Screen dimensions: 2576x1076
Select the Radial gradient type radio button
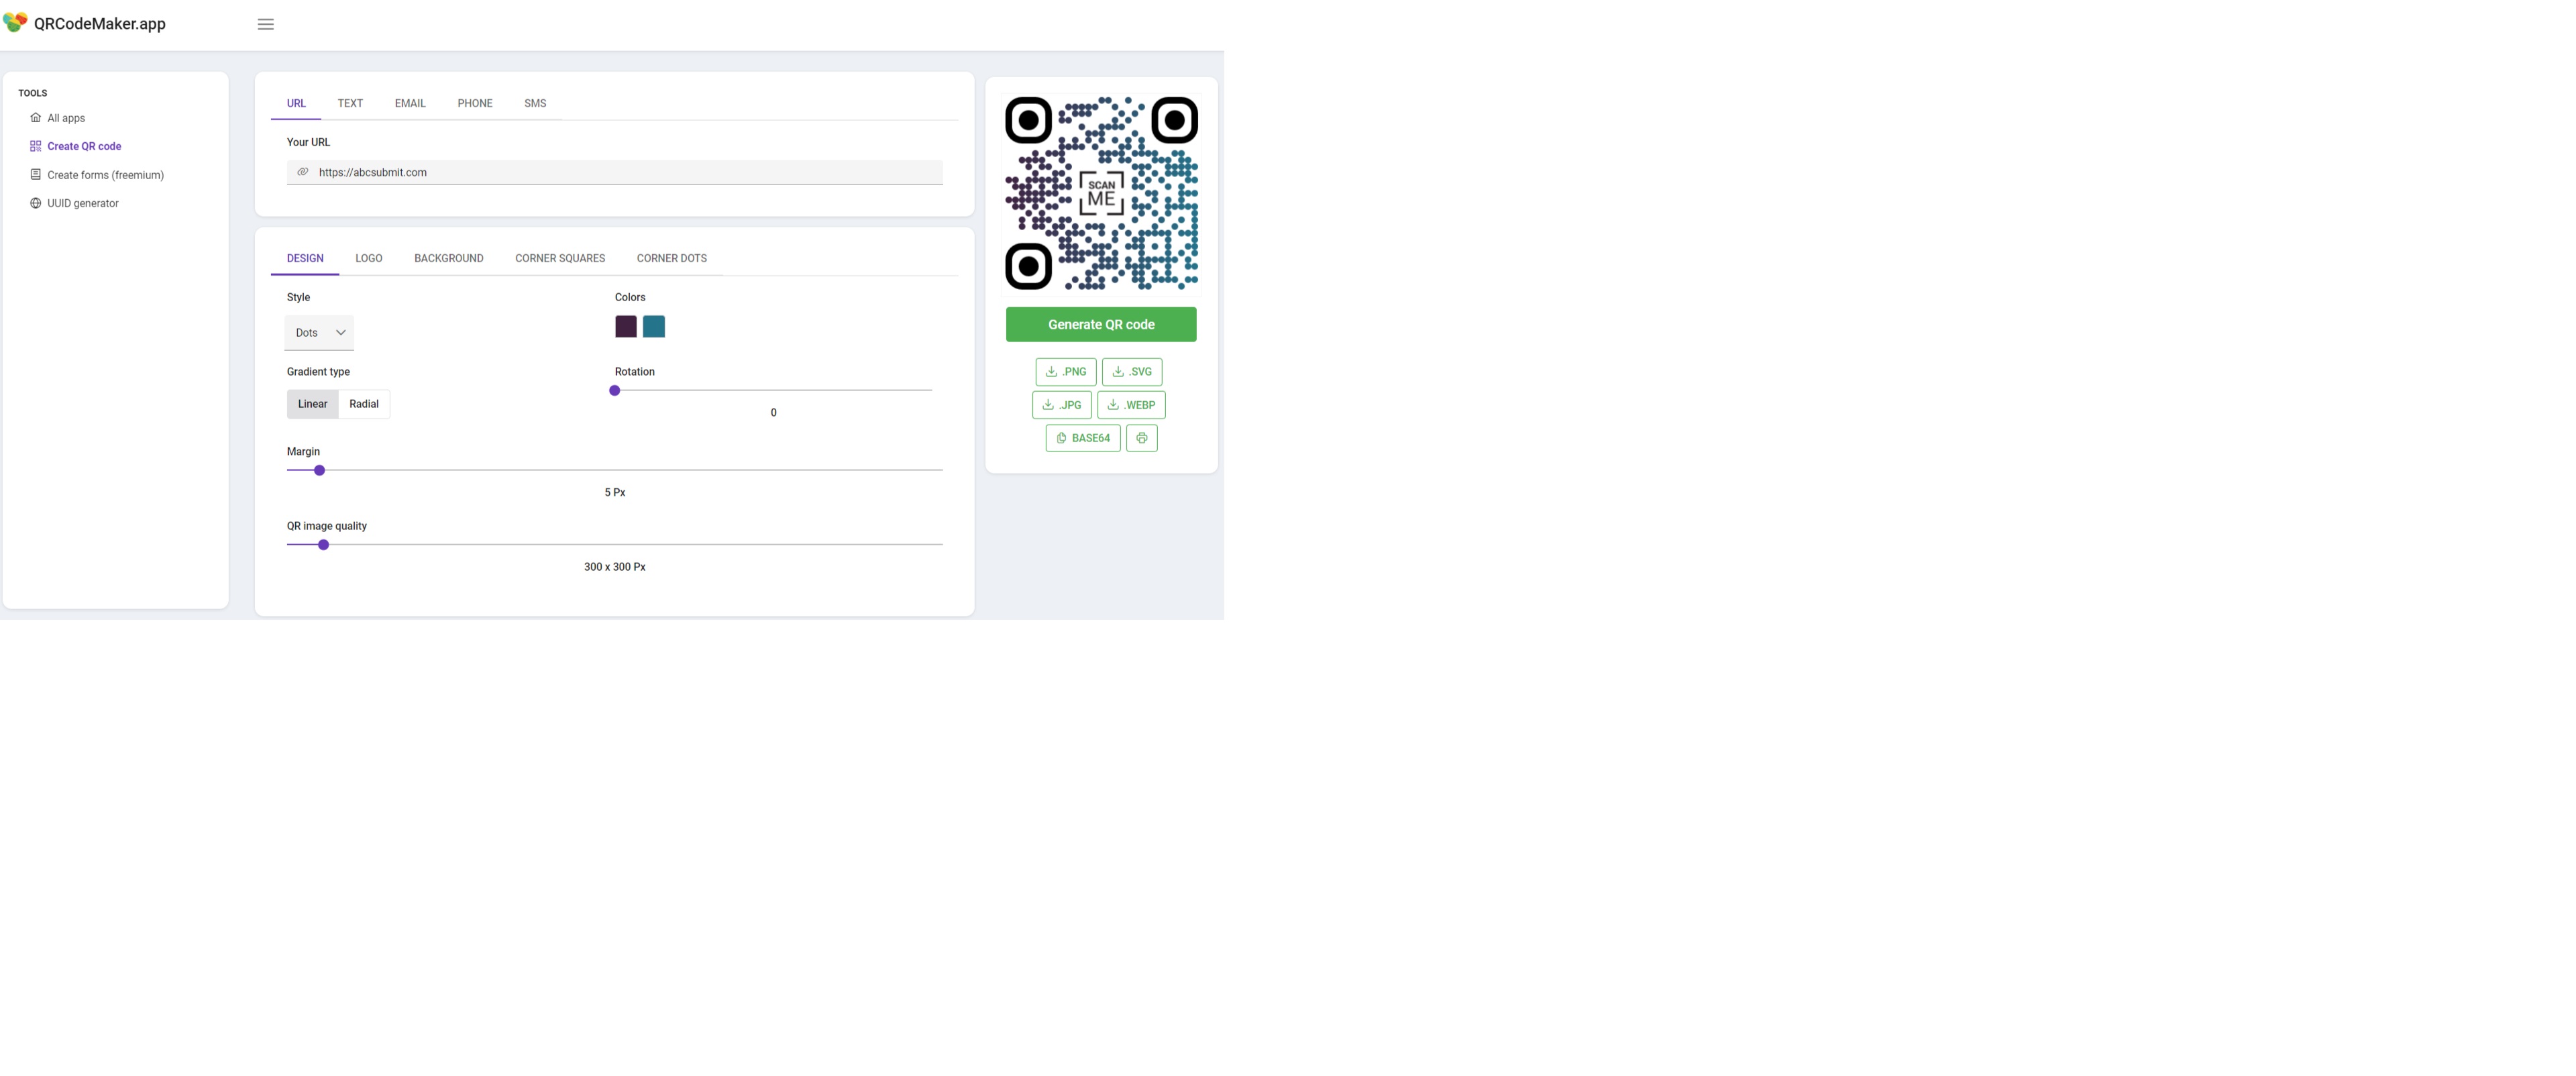[x=363, y=404]
